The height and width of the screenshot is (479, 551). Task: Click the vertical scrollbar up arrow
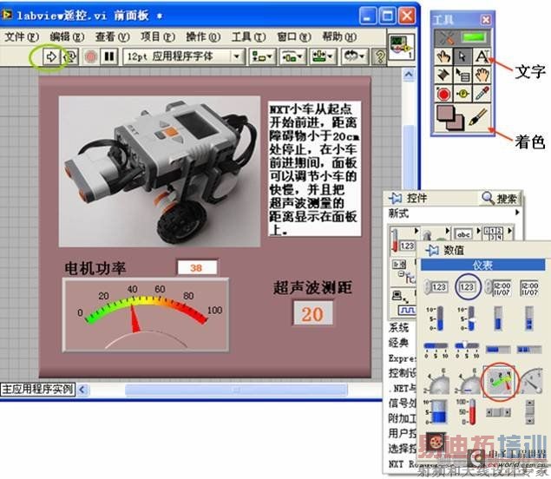(409, 75)
